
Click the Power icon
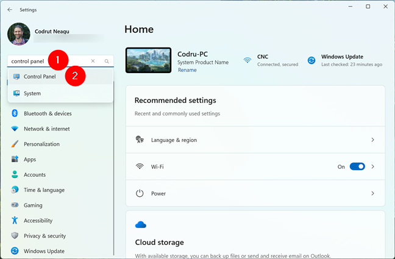click(x=140, y=193)
